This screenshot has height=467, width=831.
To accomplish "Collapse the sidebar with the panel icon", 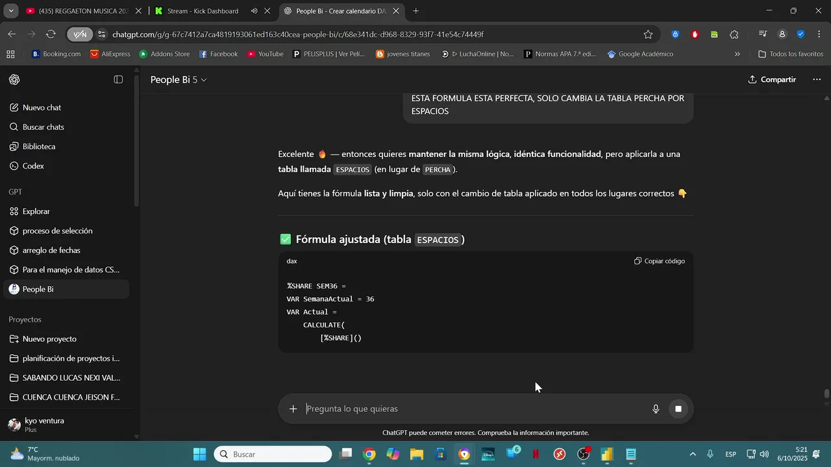I will pos(118,80).
